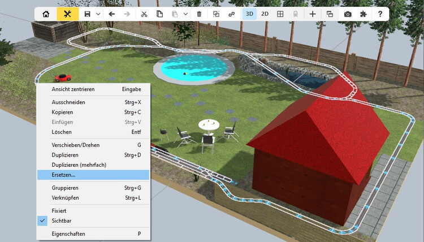Click the red lawn mower in garden
The height and width of the screenshot is (242, 424).
62,77
